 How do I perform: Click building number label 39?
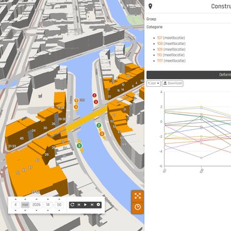[x=47, y=155]
